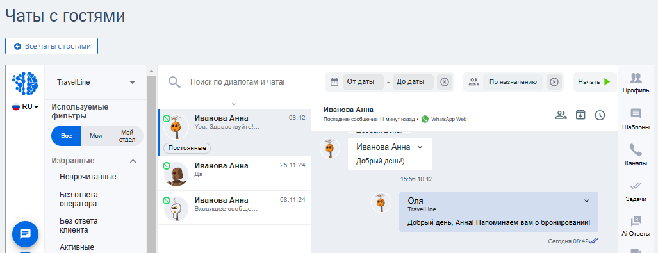
Task: Click the down arrow above chat list
Action: pos(234,103)
